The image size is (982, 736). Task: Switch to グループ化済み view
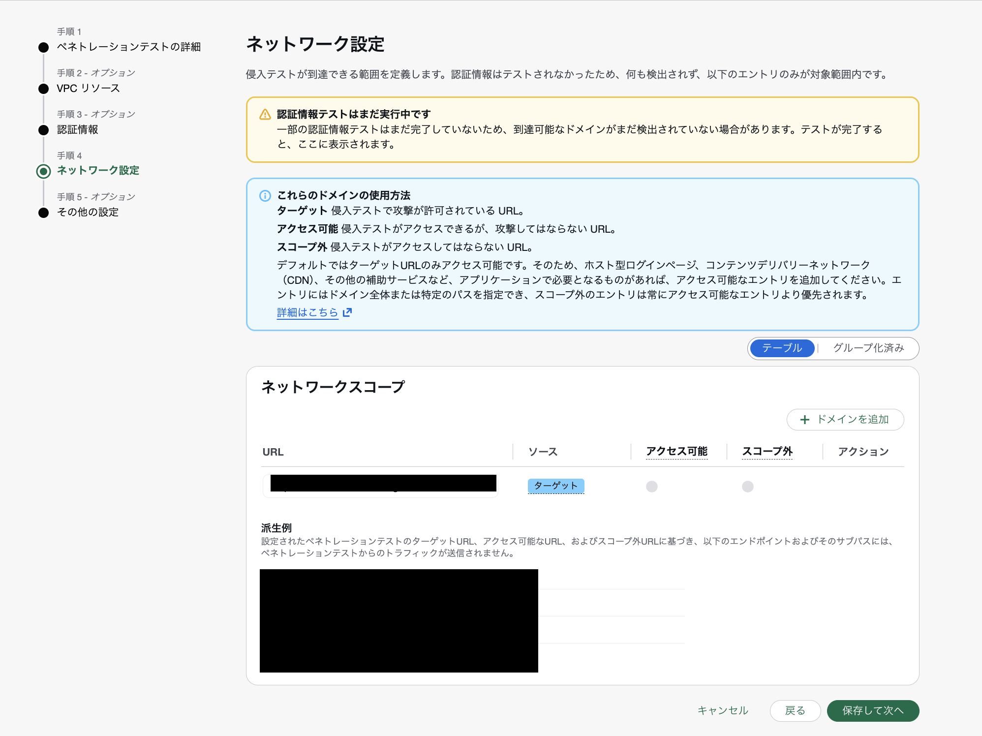(x=868, y=348)
